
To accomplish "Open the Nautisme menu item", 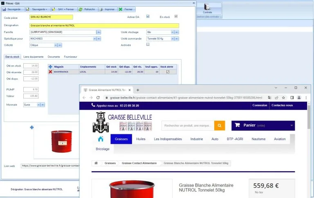I will pyautogui.click(x=258, y=139).
